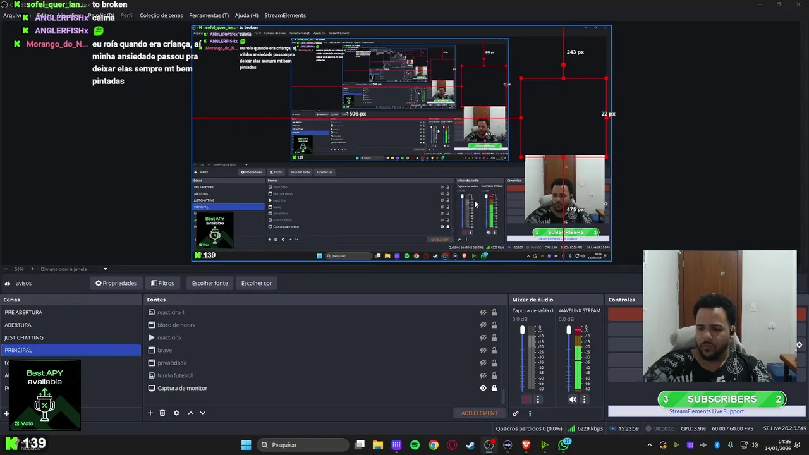Click the 6229 kbps bitrate status
This screenshot has height=455, width=809.
click(x=585, y=428)
